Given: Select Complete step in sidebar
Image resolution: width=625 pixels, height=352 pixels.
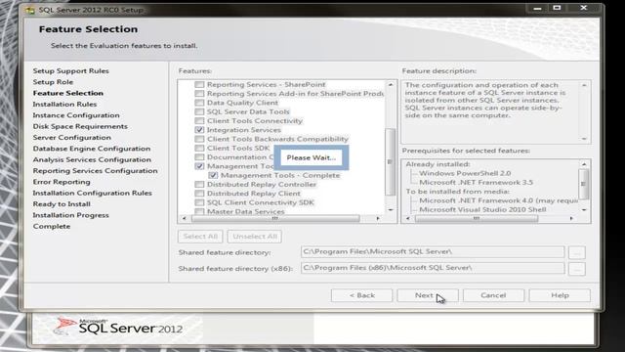Looking at the screenshot, I should (x=52, y=226).
